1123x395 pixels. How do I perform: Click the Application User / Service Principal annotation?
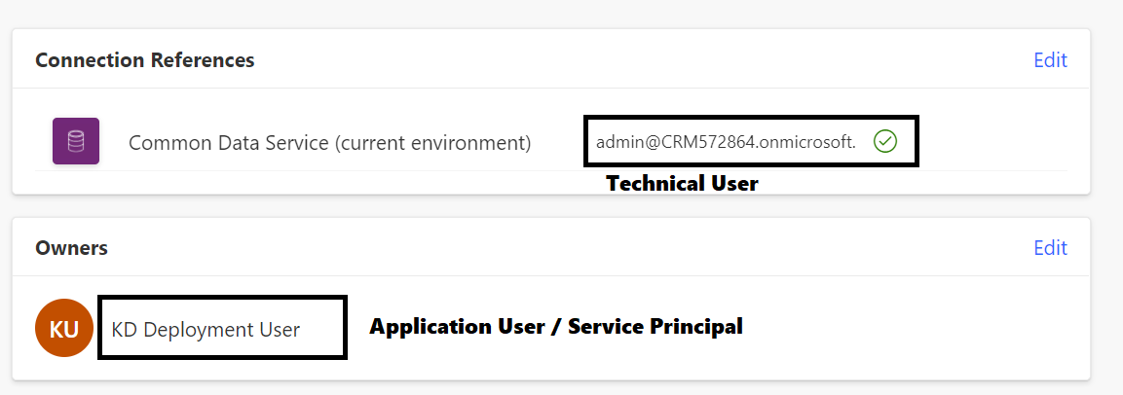(x=556, y=327)
